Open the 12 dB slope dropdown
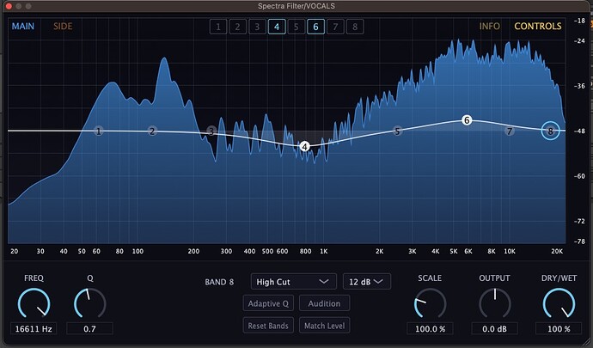Viewport: 593px width, 348px height. (x=366, y=282)
